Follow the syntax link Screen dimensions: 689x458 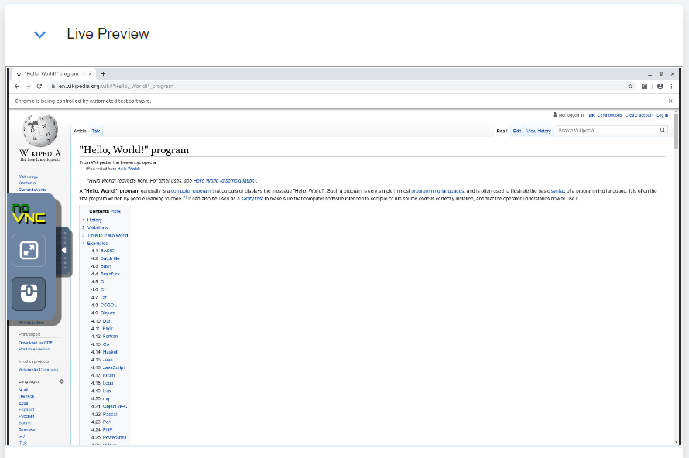558,191
